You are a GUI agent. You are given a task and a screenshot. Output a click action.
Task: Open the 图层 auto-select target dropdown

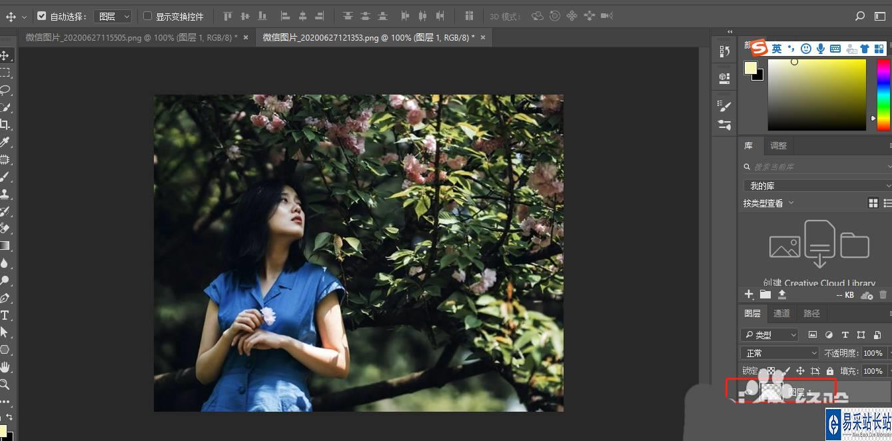click(112, 16)
